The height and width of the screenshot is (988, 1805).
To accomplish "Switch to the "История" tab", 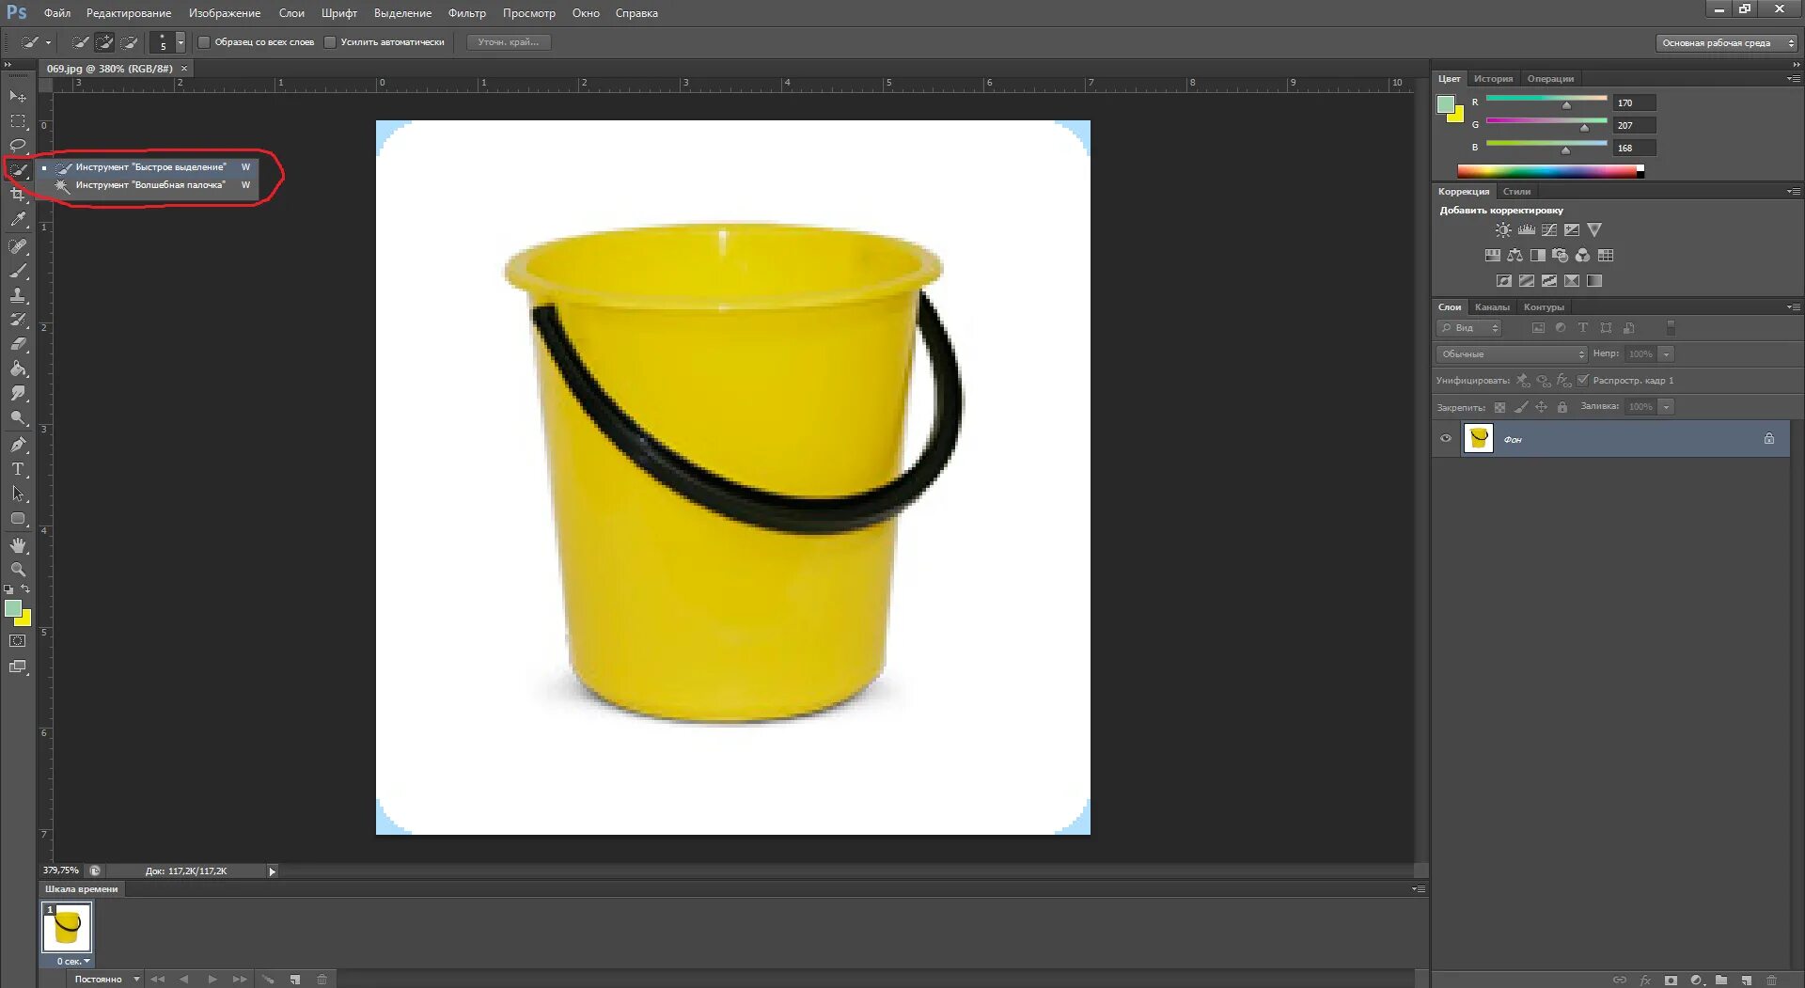I will (x=1493, y=79).
